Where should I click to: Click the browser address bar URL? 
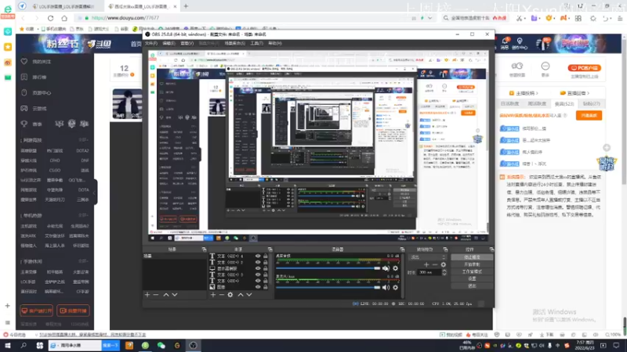tap(125, 18)
